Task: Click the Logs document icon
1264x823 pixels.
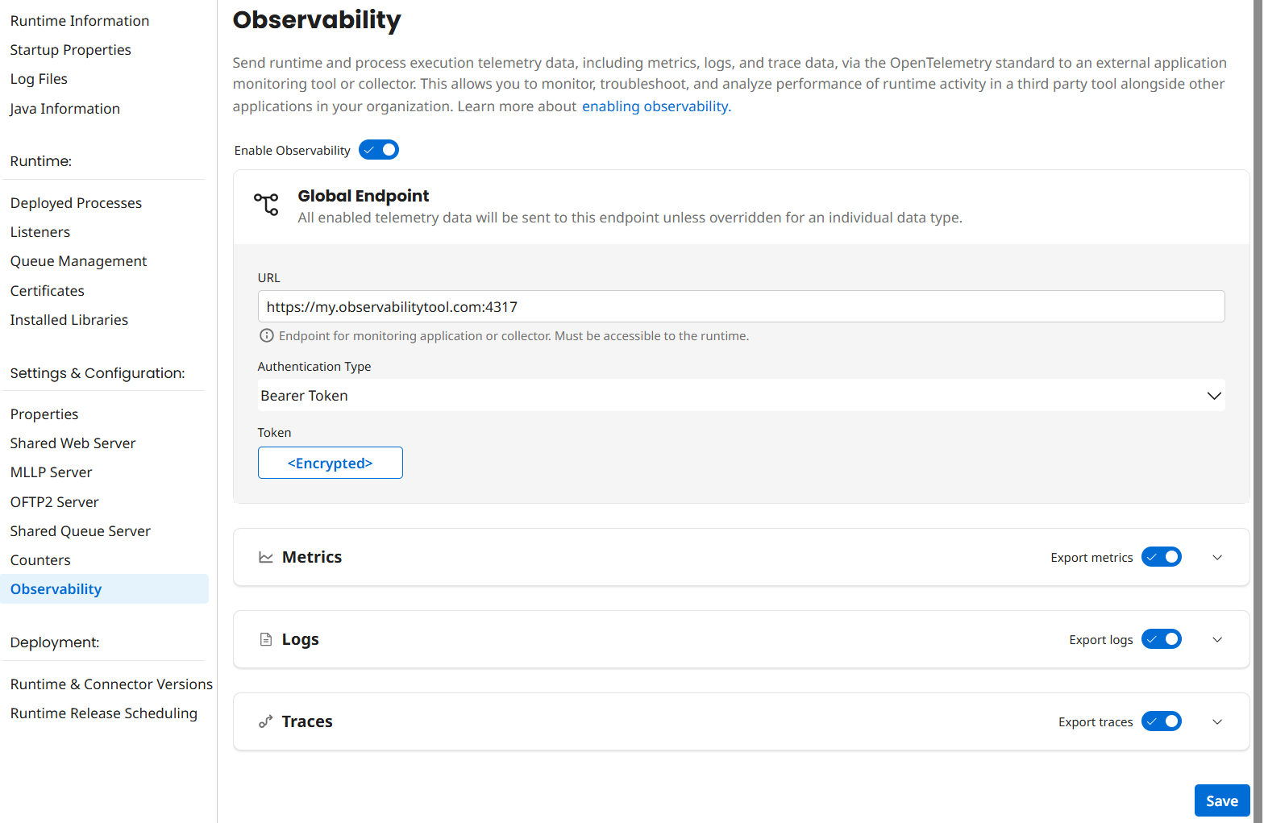Action: click(266, 639)
